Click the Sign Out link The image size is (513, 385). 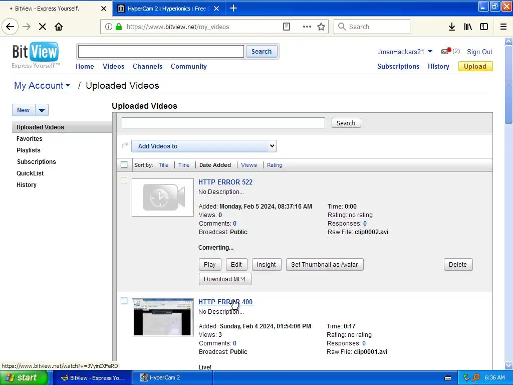click(x=479, y=52)
